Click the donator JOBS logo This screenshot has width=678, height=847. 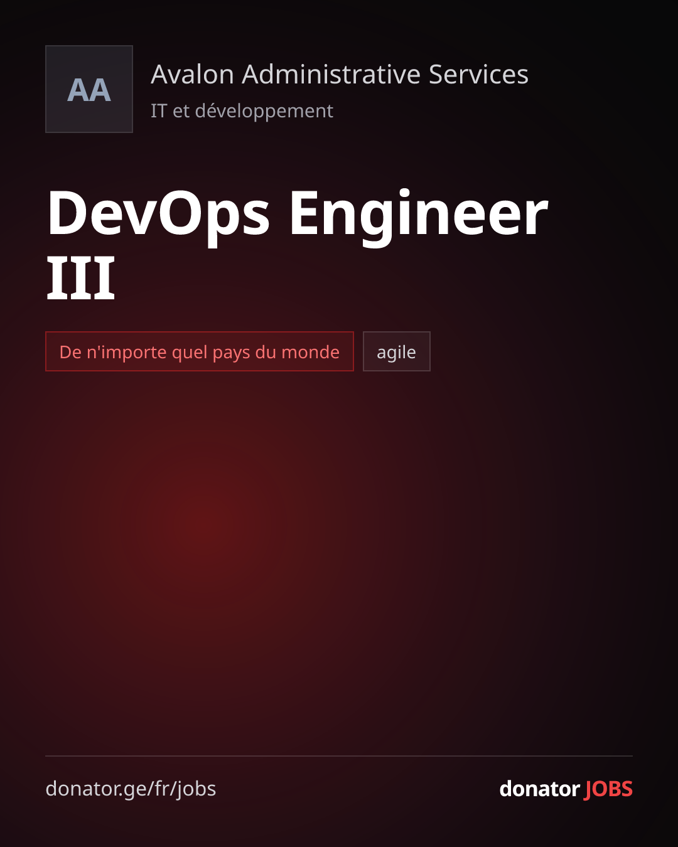[566, 789]
